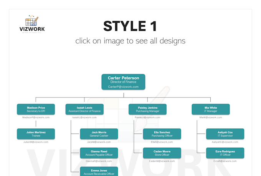
Task: Click the EzraR@vizwork.com email
Action: 225,161
